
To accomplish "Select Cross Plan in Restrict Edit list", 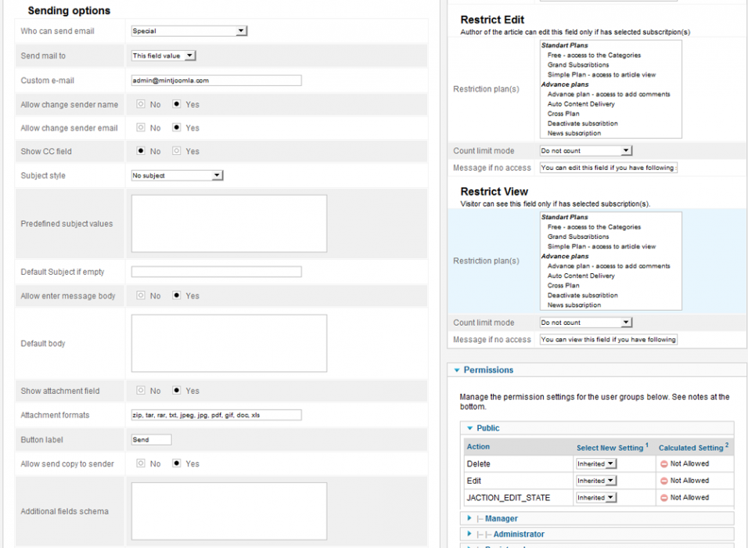I will point(563,114).
